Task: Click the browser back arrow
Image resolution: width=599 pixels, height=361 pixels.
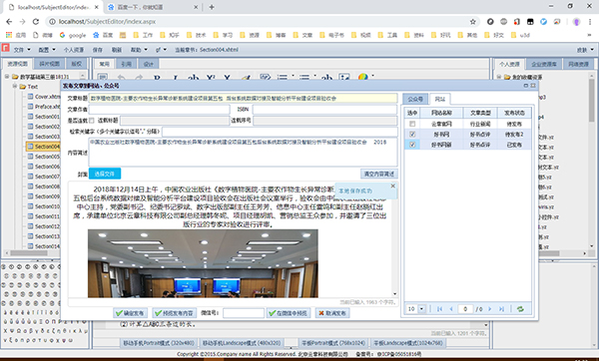Action: pyautogui.click(x=9, y=22)
